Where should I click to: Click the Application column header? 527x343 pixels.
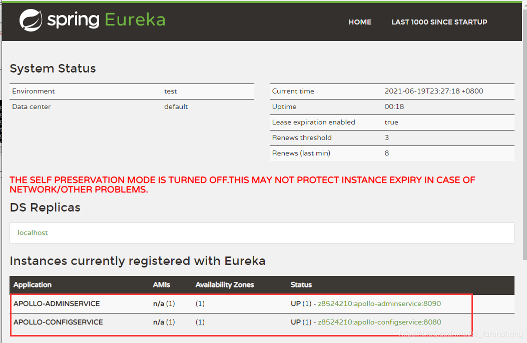pyautogui.click(x=33, y=285)
